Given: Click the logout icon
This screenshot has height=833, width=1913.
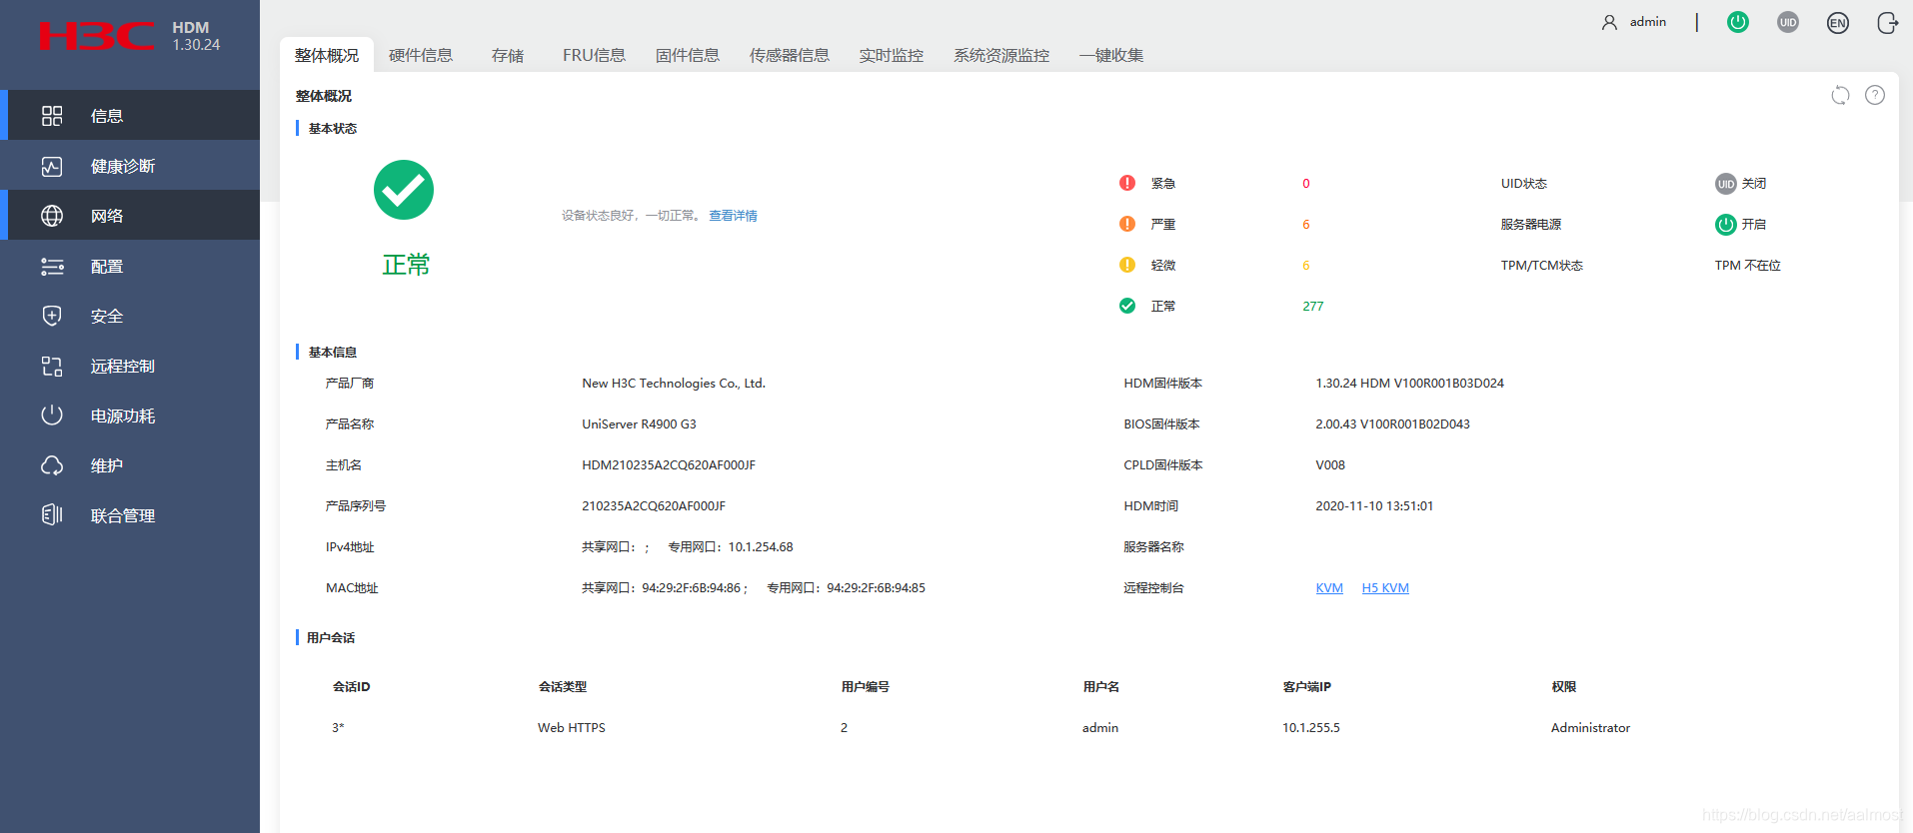Looking at the screenshot, I should [x=1888, y=22].
